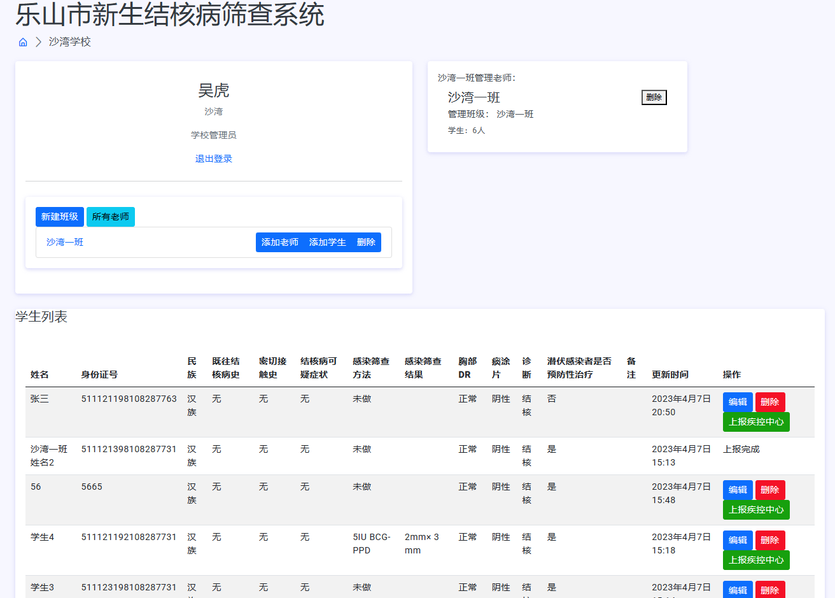The image size is (835, 598).
Task: Create a new class with 新建班级
Action: (60, 217)
